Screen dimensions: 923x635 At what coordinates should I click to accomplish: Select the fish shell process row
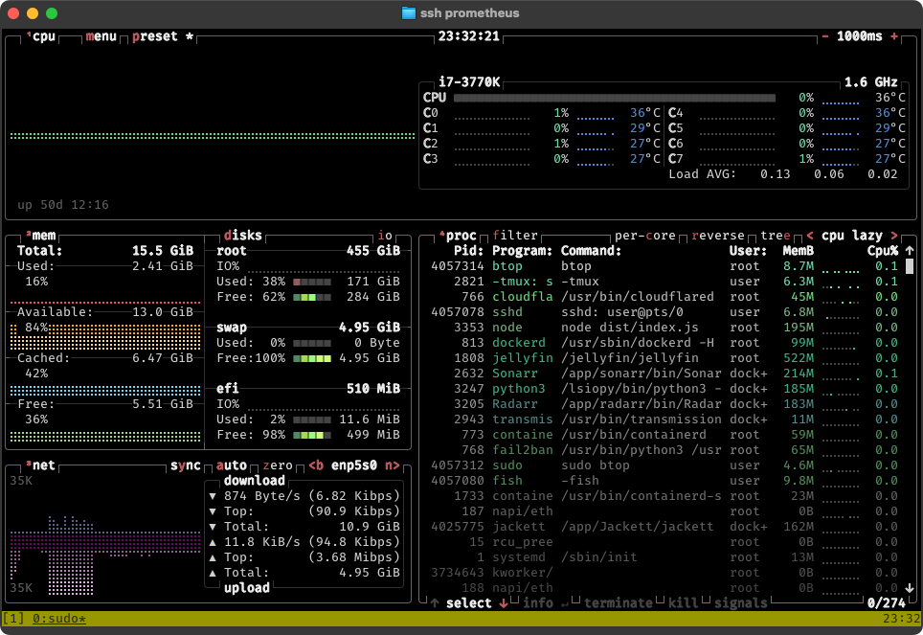tap(664, 481)
